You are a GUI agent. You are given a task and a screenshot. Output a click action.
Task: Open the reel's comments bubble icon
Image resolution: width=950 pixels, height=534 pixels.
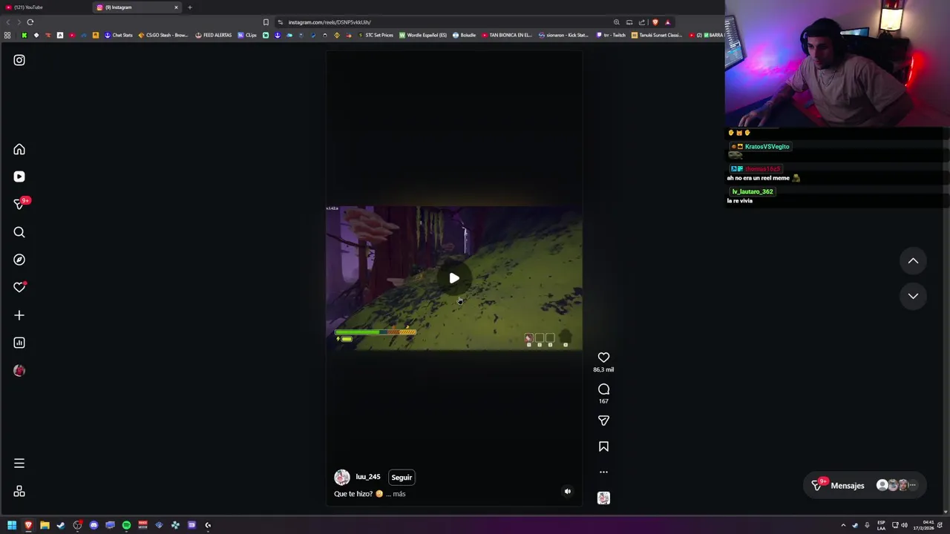603,389
